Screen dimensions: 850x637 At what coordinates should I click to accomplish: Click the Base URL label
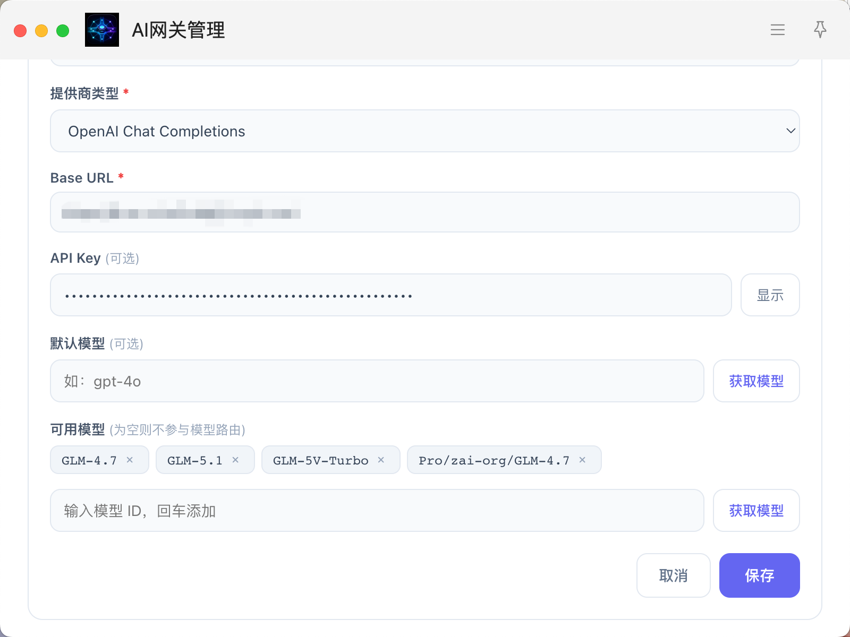[x=82, y=178]
